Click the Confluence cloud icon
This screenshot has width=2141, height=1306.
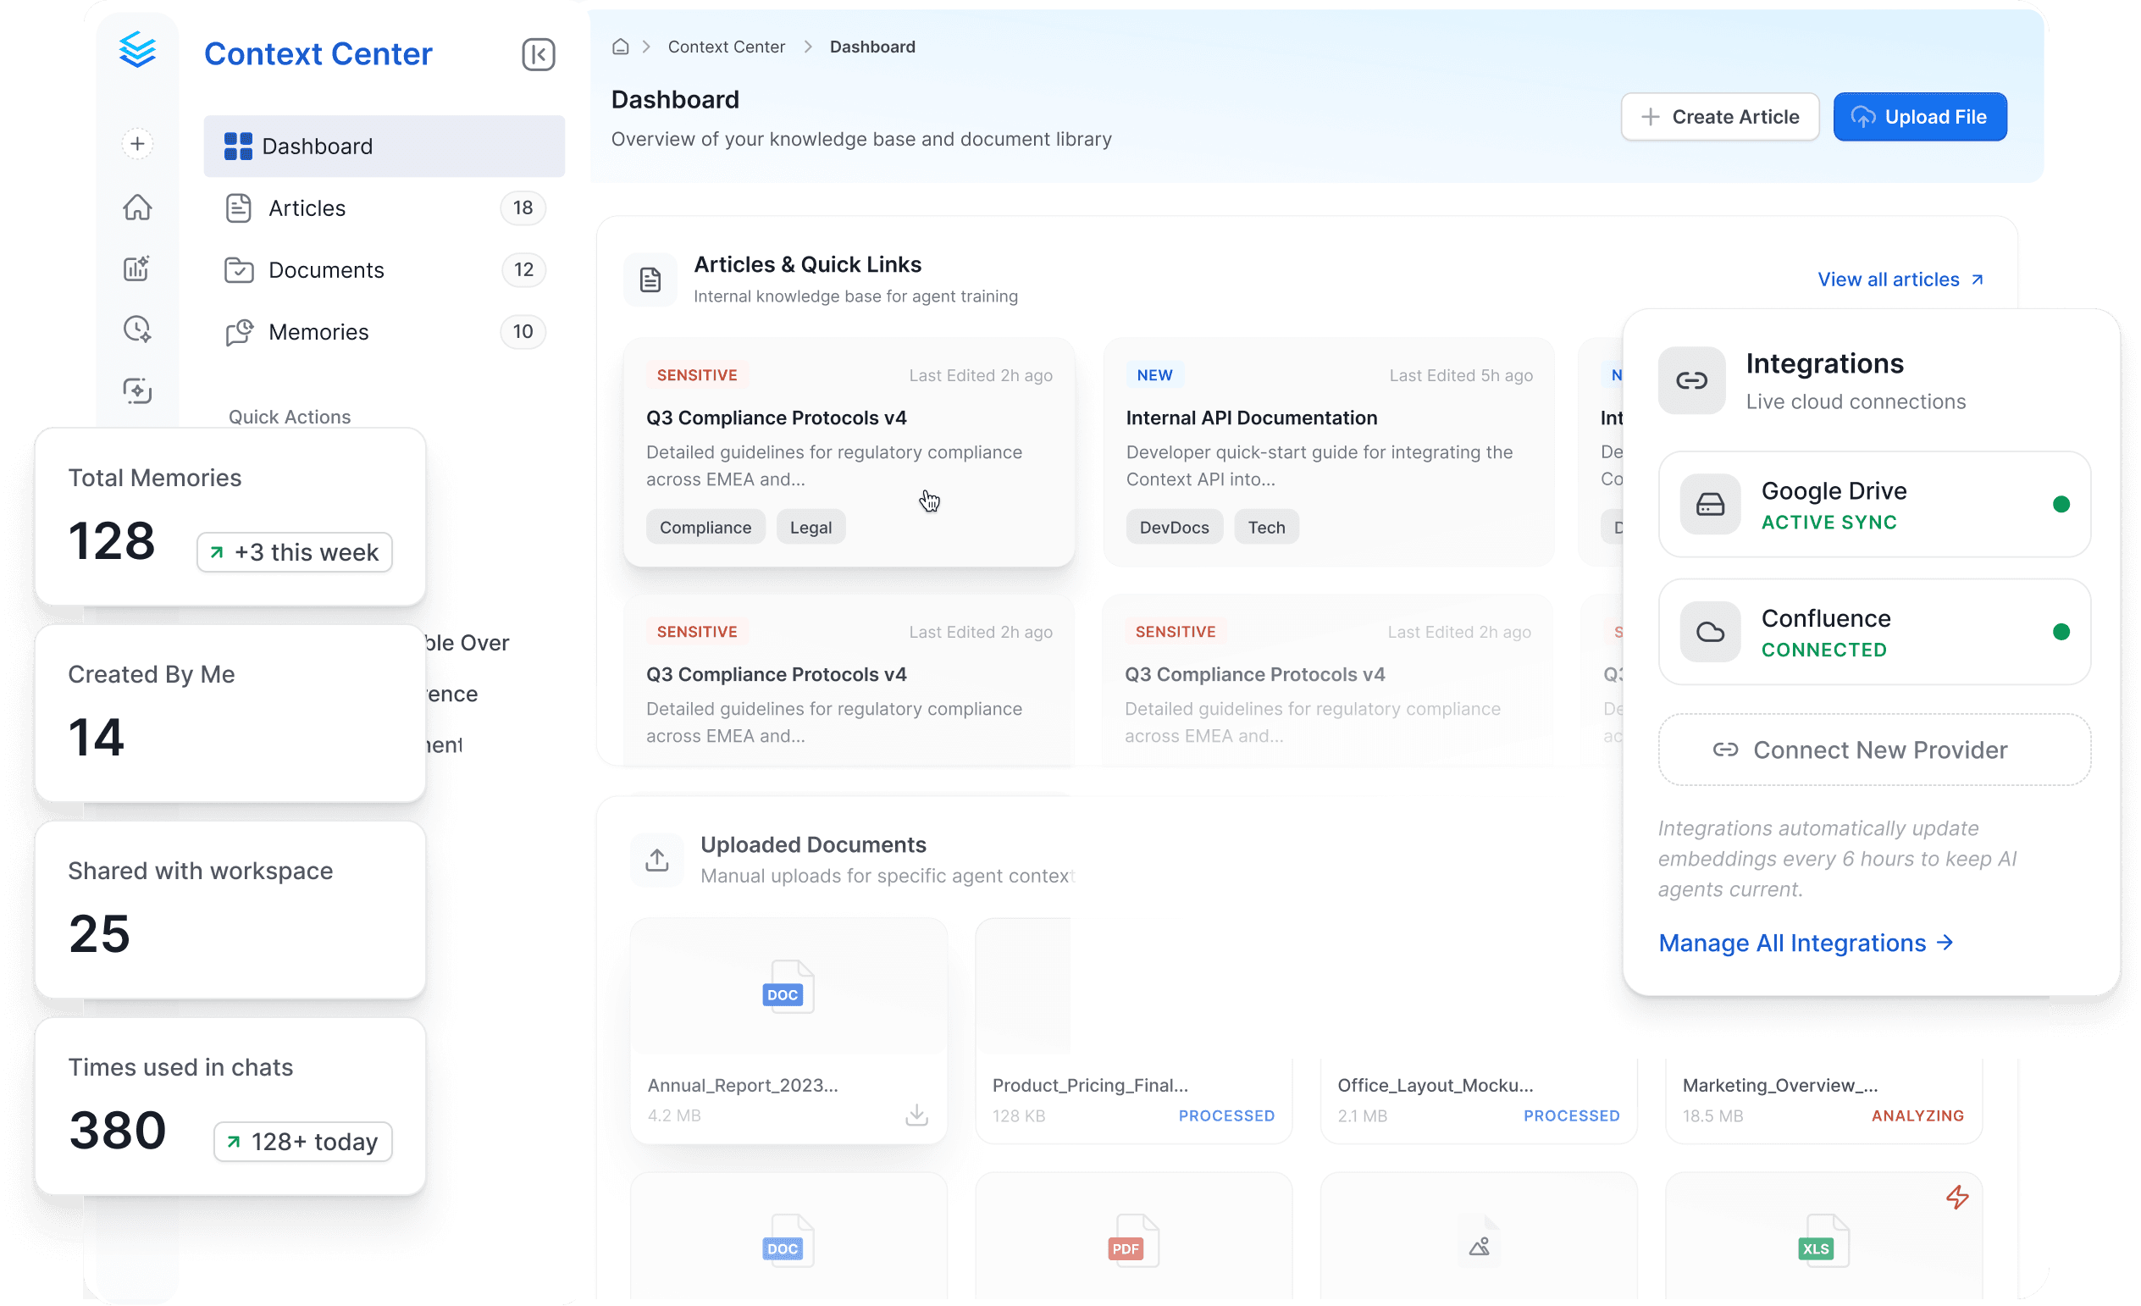[x=1709, y=632]
